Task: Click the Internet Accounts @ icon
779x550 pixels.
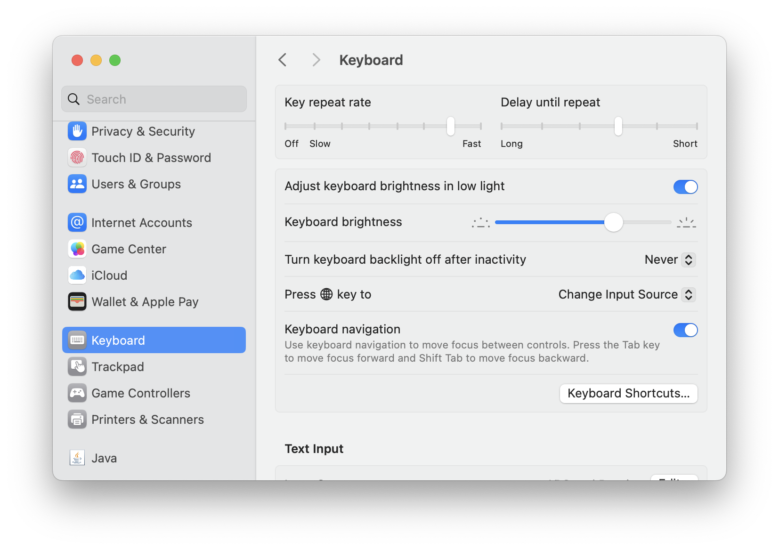Action: [77, 222]
